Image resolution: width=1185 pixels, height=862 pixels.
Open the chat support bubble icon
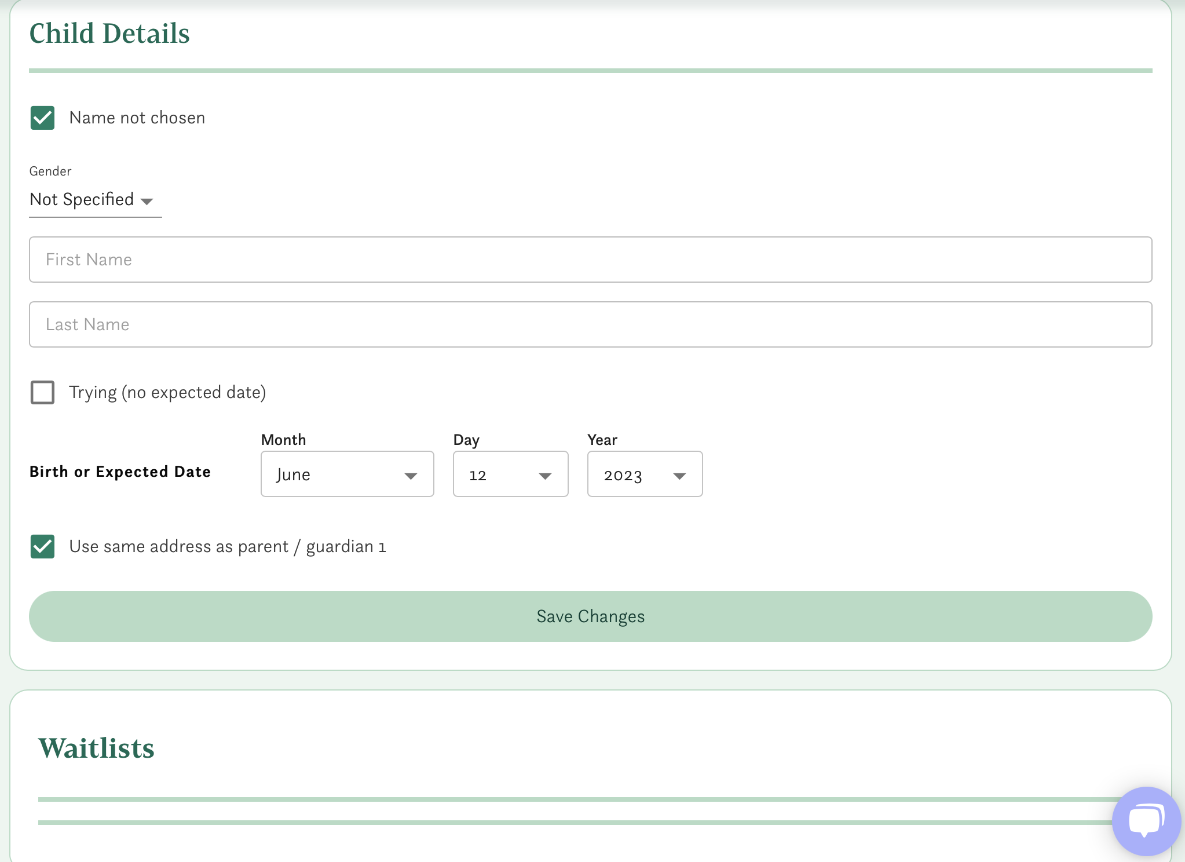(1146, 821)
